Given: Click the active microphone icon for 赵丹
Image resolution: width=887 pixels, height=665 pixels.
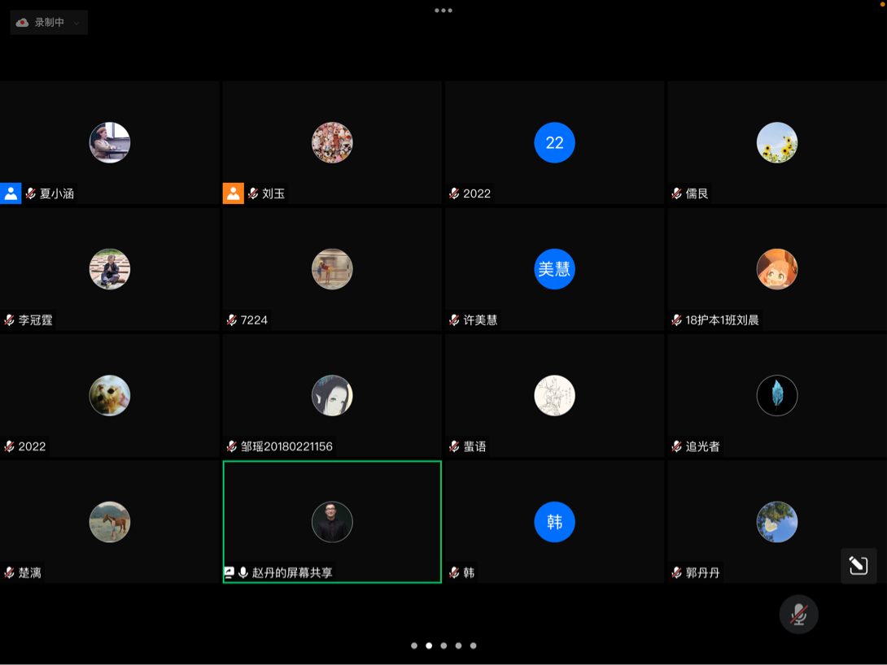Looking at the screenshot, I should (x=243, y=573).
